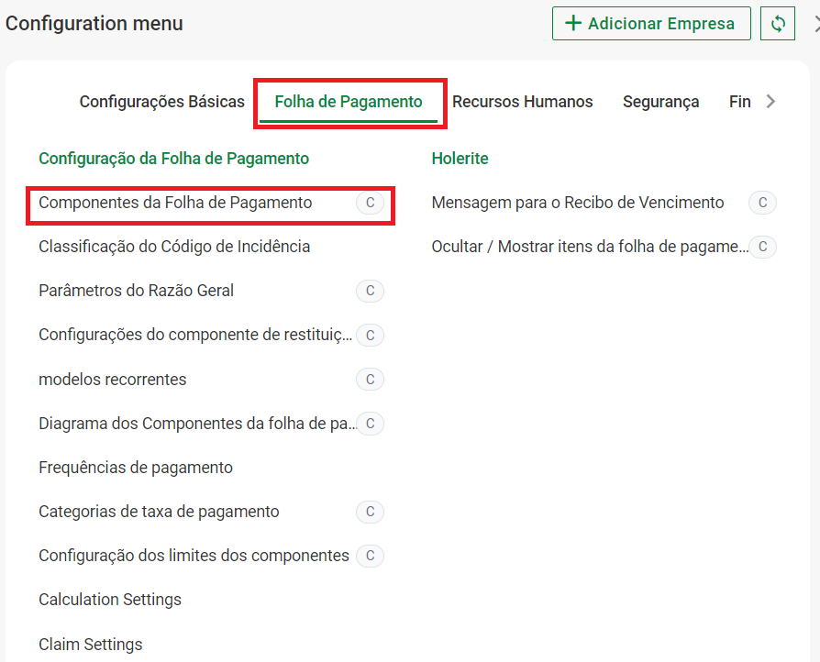Select the Folha de Pagamento tab
The width and height of the screenshot is (820, 662).
click(x=349, y=102)
